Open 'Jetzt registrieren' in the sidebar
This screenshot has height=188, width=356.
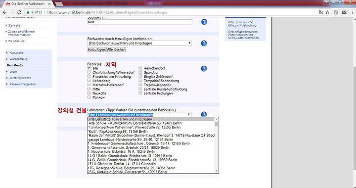click(x=20, y=78)
